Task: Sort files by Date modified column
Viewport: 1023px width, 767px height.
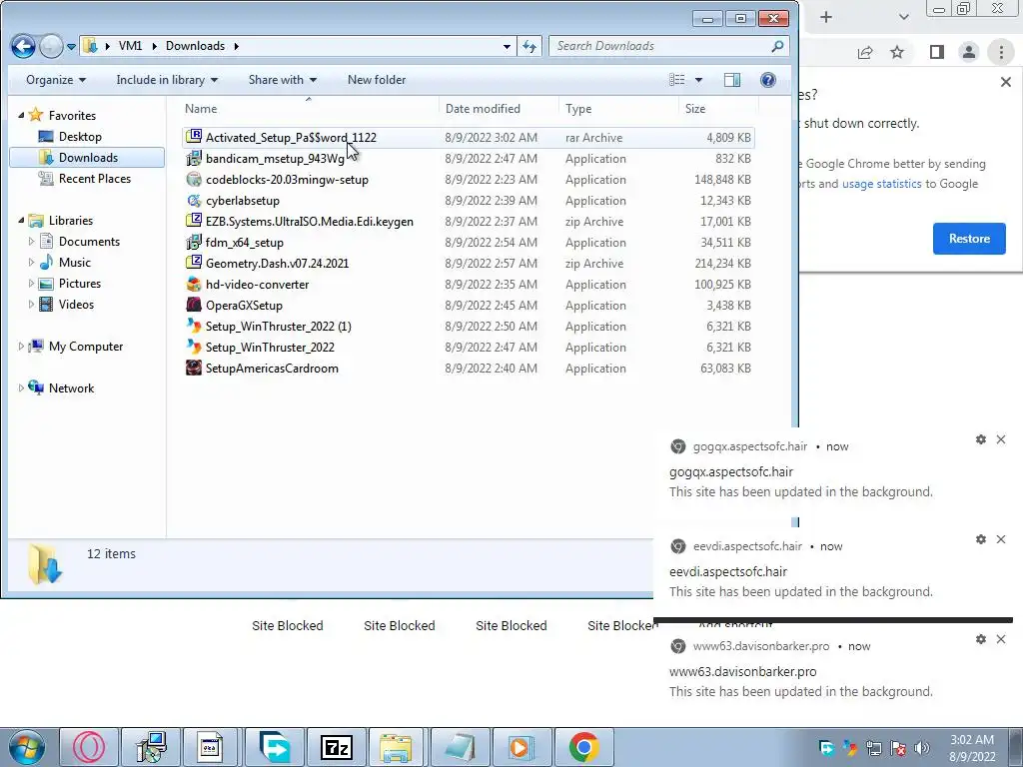Action: pyautogui.click(x=500, y=108)
